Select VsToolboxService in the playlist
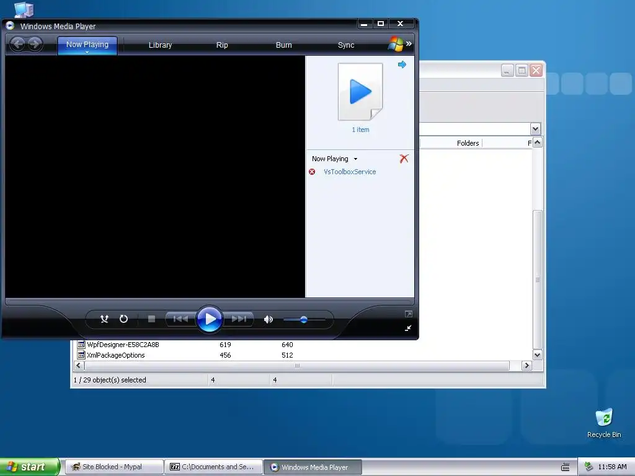Image resolution: width=635 pixels, height=476 pixels. pyautogui.click(x=350, y=172)
